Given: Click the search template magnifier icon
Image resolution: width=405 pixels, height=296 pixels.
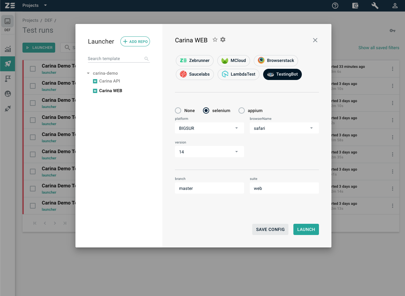Looking at the screenshot, I should click(x=147, y=59).
